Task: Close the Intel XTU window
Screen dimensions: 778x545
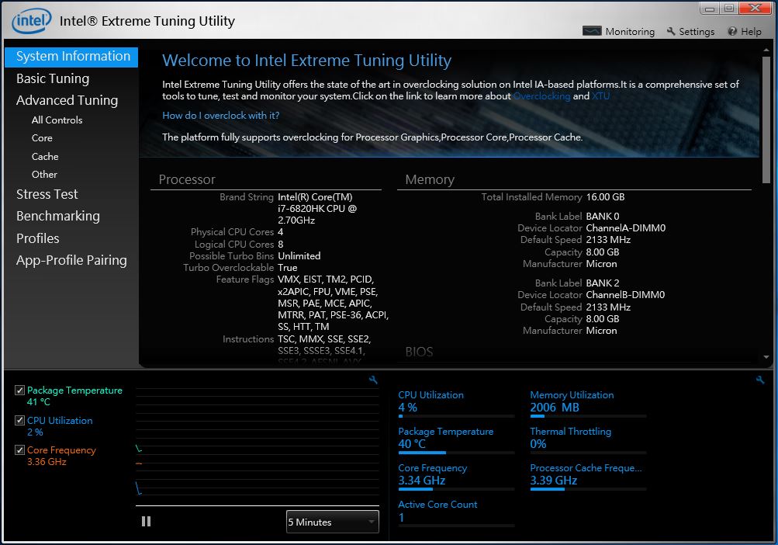Action: [x=755, y=8]
